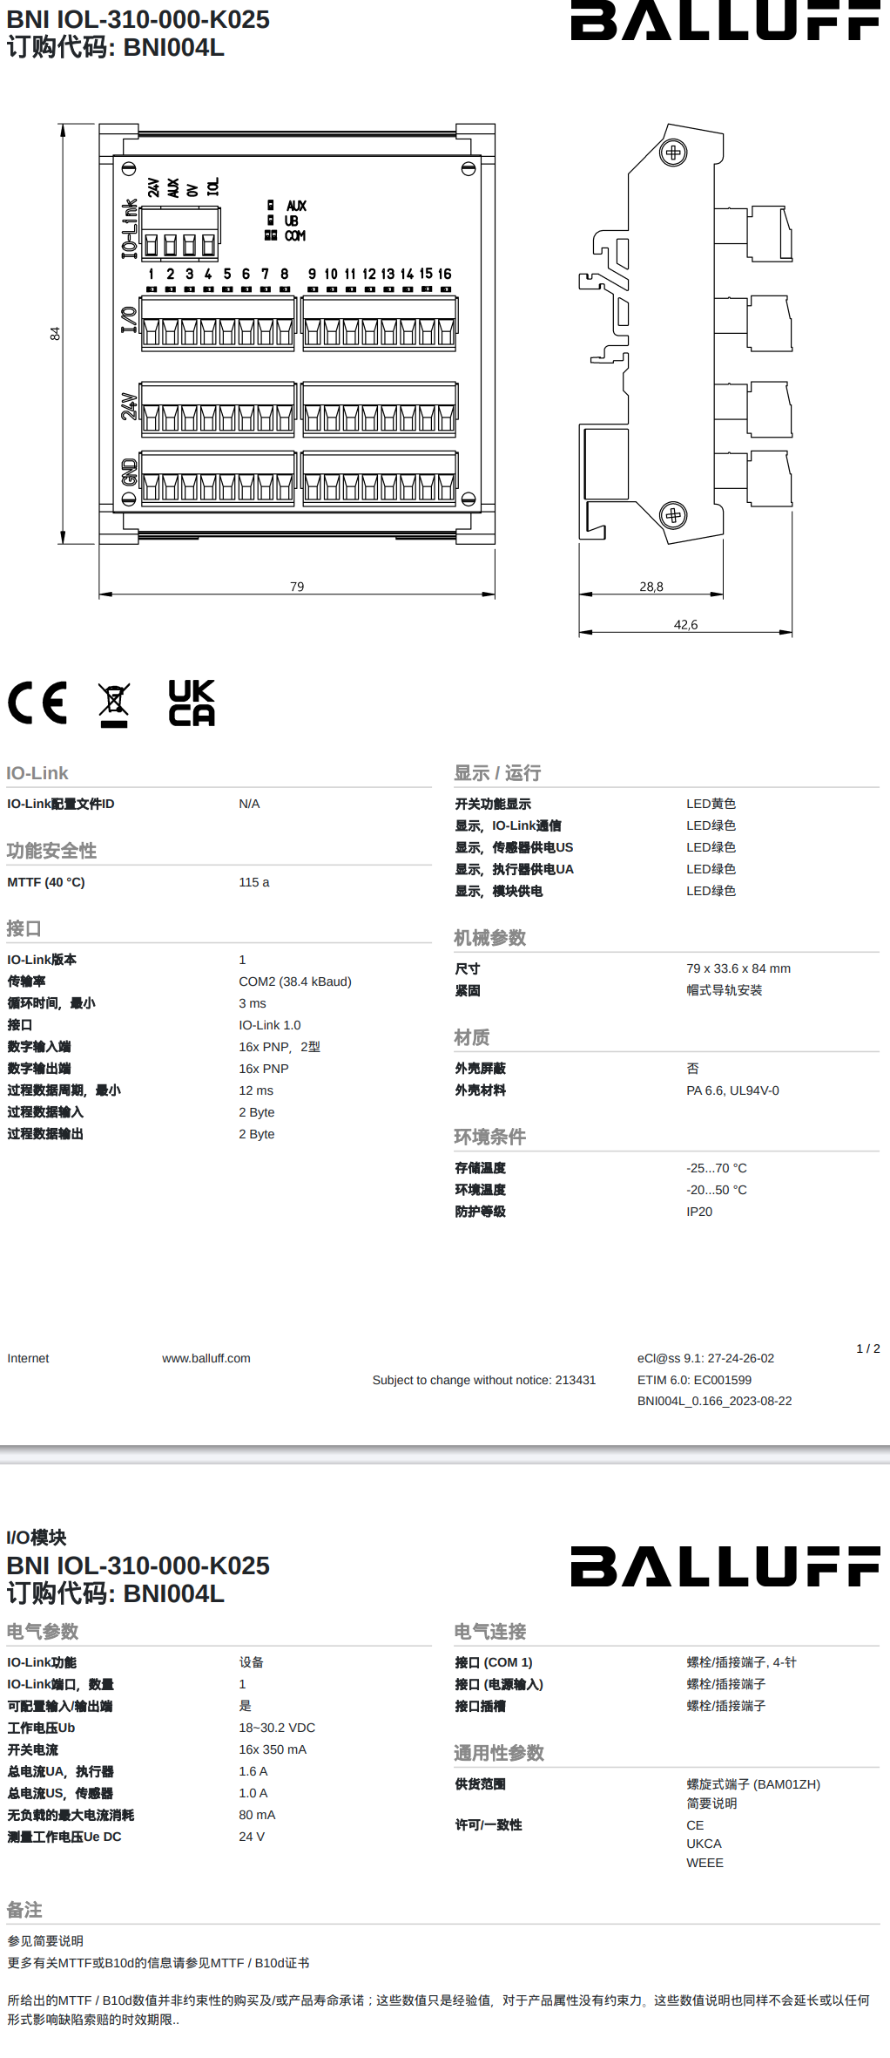Image resolution: width=890 pixels, height=2058 pixels.
Task: Select the 帽式导轨安装 mounting value
Action: click(x=725, y=990)
